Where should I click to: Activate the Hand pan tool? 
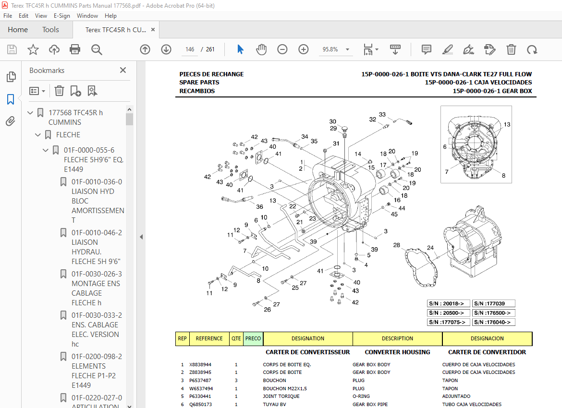pyautogui.click(x=261, y=49)
